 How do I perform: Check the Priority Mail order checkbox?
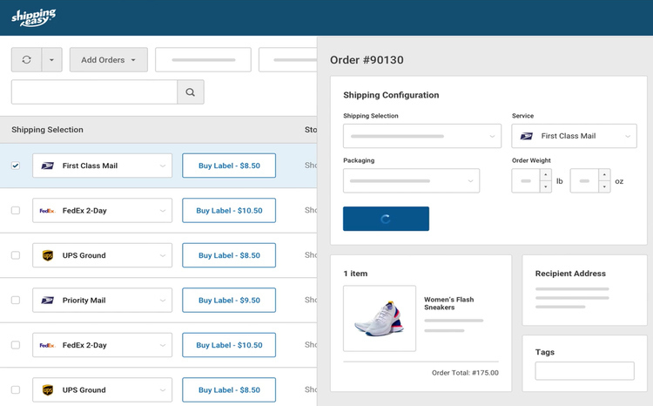[16, 301]
